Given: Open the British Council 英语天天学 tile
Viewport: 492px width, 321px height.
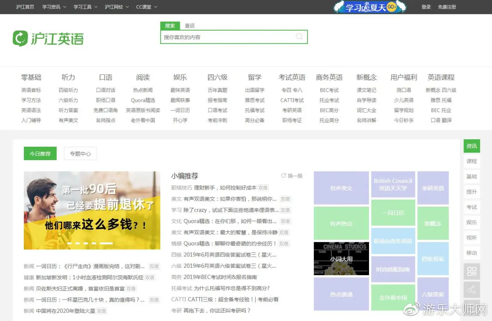Looking at the screenshot, I should [x=393, y=184].
